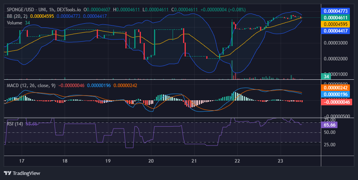Image resolution: width=358 pixels, height=180 pixels.
Task: Select the Volume indicator label
Action: point(14,23)
